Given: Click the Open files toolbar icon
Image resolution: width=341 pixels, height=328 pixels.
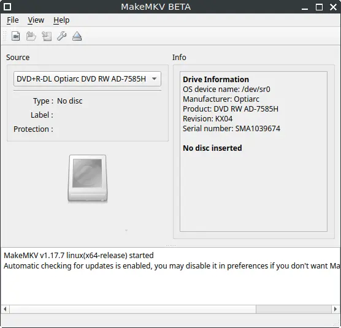Looking at the screenshot, I should pyautogui.click(x=15, y=36).
